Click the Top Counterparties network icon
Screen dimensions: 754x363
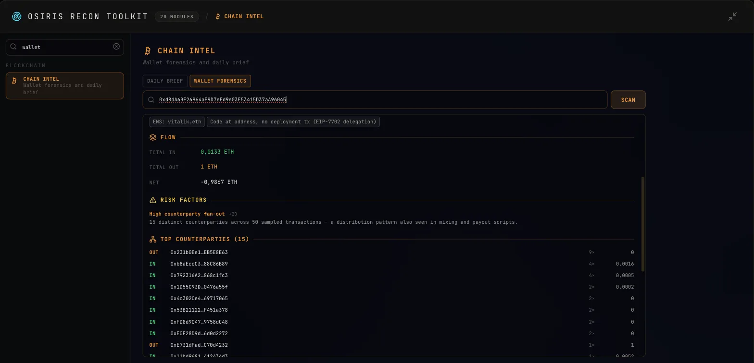coord(153,239)
